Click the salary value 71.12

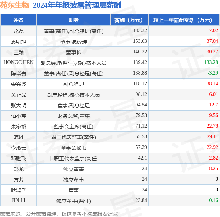[x=141, y=126]
